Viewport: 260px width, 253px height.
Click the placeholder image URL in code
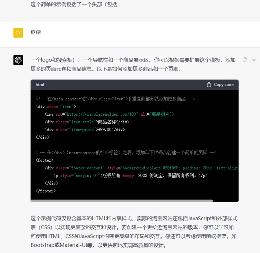pyautogui.click(x=101, y=114)
